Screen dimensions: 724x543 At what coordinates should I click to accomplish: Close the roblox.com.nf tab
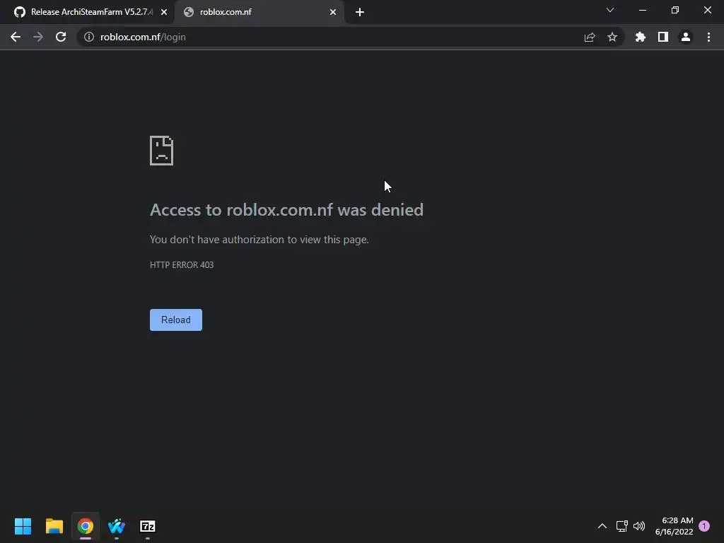(333, 12)
